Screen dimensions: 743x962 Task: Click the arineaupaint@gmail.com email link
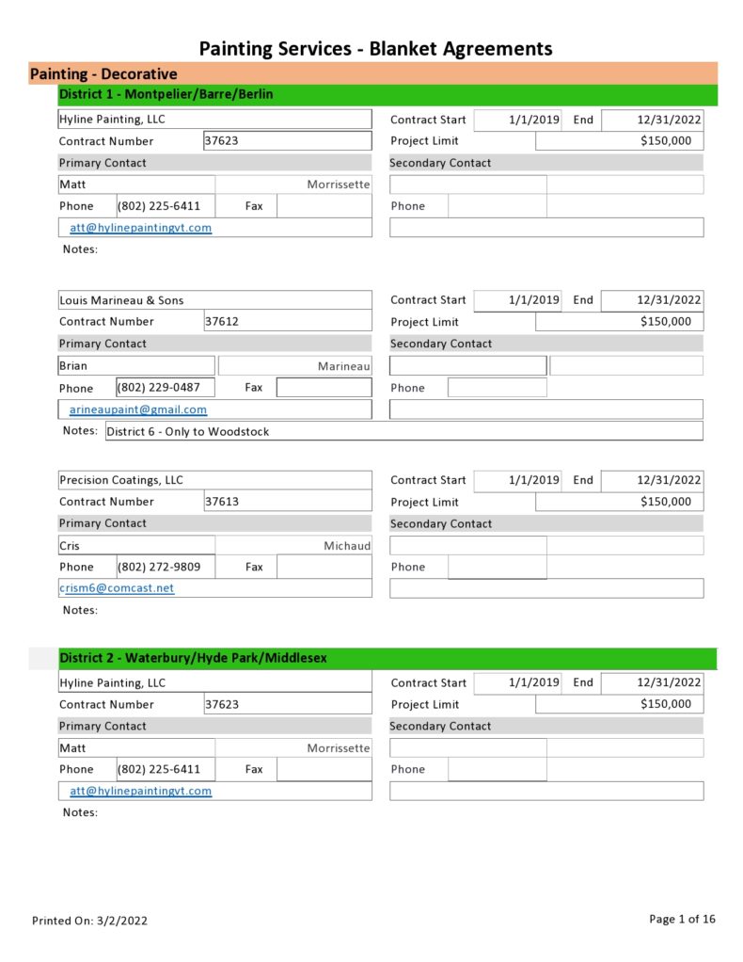point(138,410)
